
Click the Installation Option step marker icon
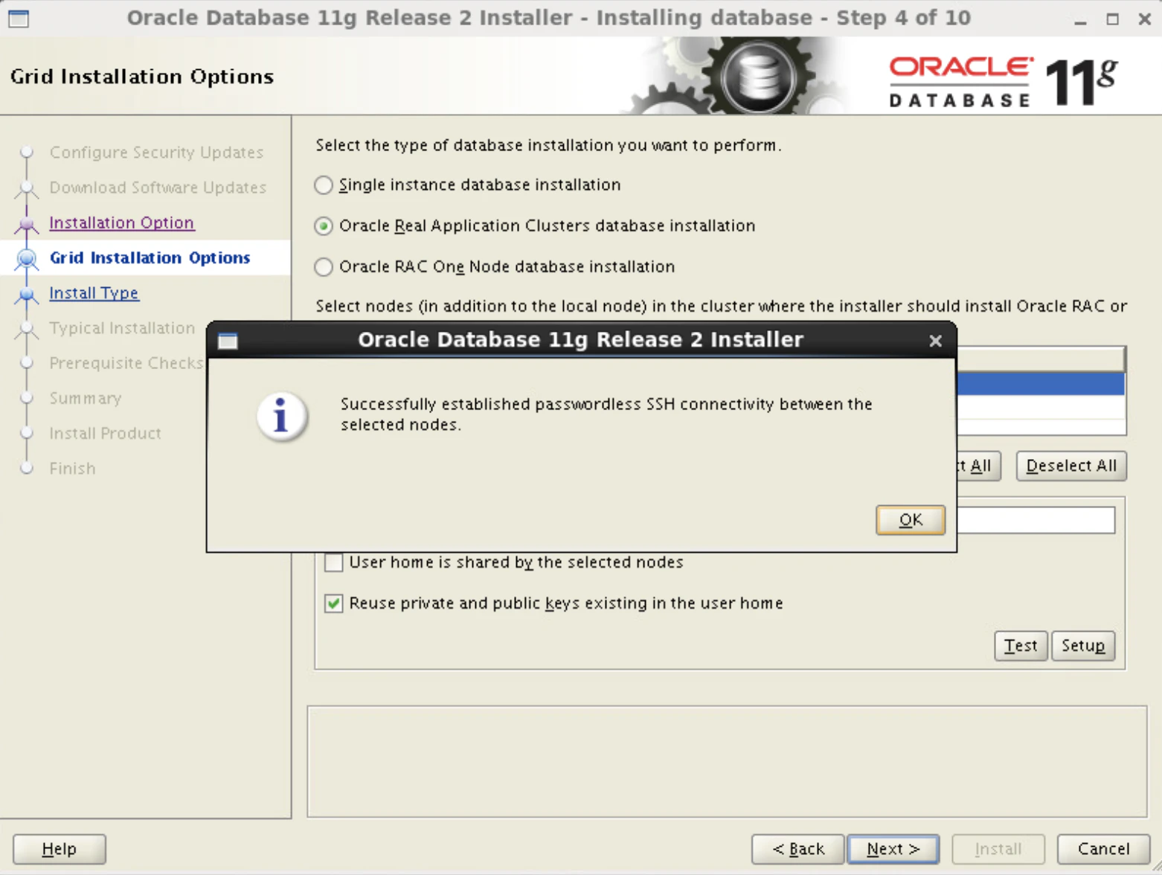point(27,223)
